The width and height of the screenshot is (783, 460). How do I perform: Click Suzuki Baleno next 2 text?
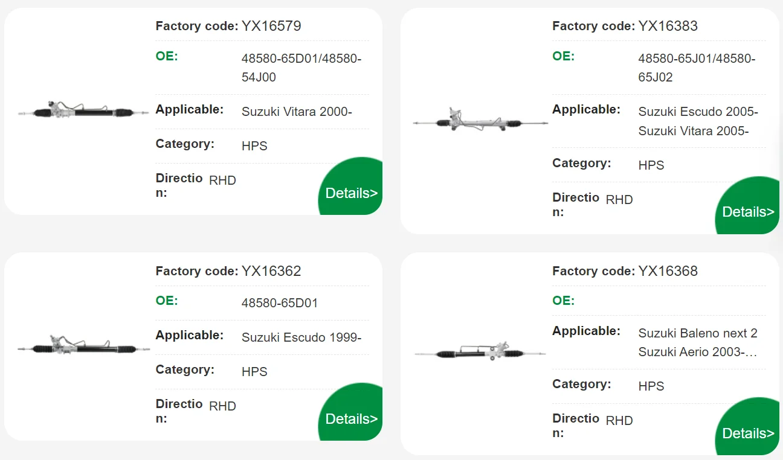point(698,333)
